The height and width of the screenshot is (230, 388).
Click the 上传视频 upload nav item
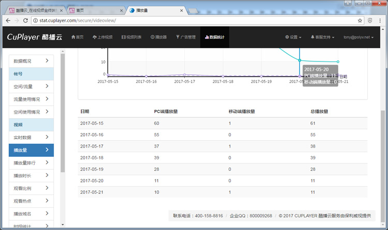click(x=103, y=37)
